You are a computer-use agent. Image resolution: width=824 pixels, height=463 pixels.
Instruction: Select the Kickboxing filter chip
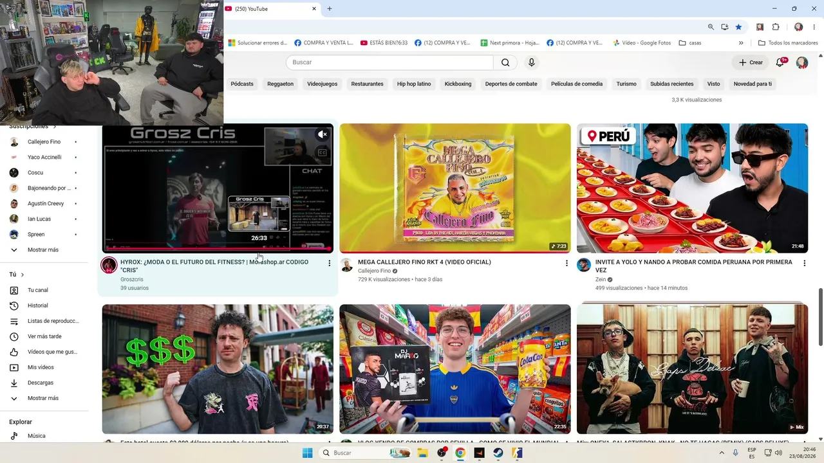coord(458,84)
